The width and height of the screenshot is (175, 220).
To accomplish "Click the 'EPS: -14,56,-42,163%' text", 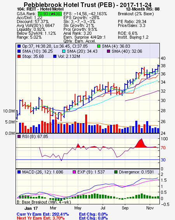I will coord(85,14).
